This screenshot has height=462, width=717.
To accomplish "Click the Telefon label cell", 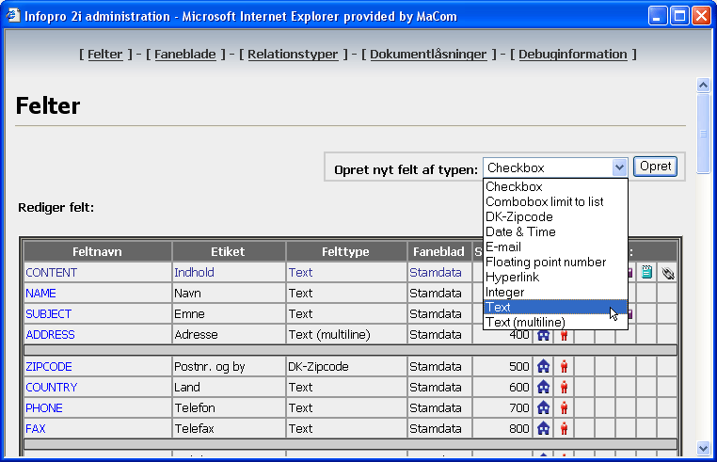I will click(x=228, y=407).
